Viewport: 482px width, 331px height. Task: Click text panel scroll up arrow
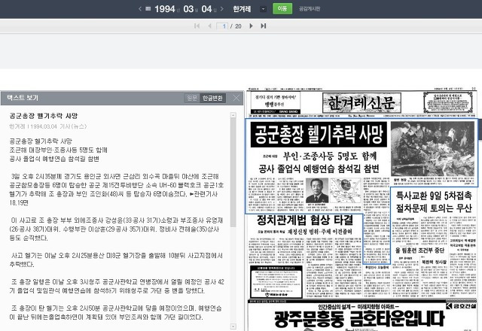[x=233, y=115]
